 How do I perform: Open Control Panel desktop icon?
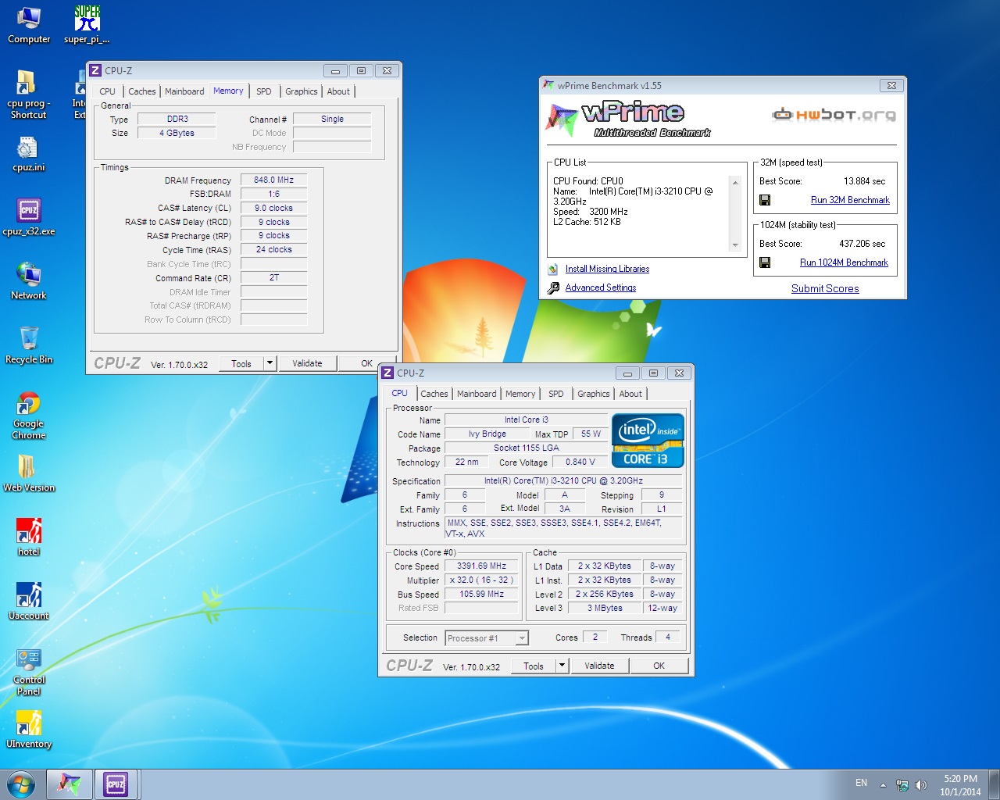[x=29, y=672]
